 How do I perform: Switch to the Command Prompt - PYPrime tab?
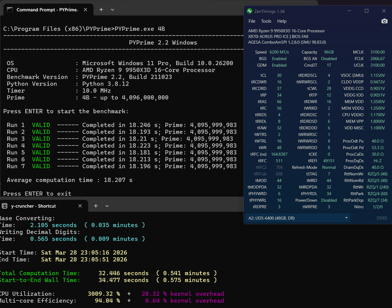47,10
